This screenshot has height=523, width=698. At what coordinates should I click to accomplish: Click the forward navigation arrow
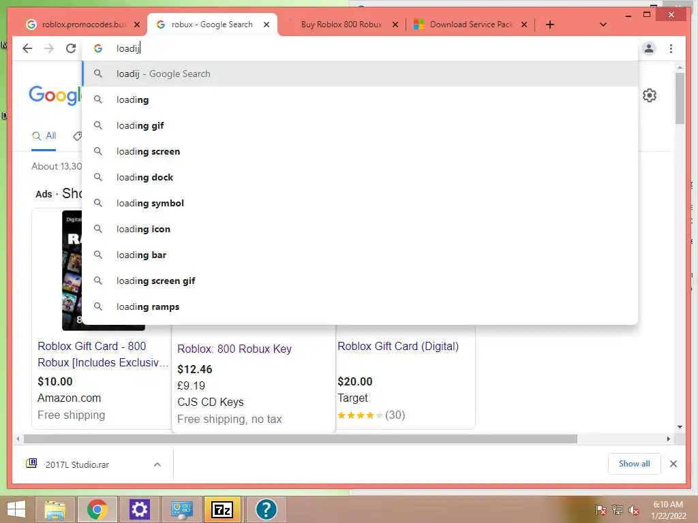tap(49, 48)
